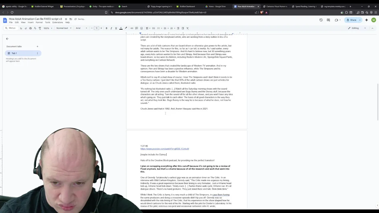Image resolution: width=379 pixels, height=213 pixels.
Task: Open the Tools menu
Action: point(47,22)
